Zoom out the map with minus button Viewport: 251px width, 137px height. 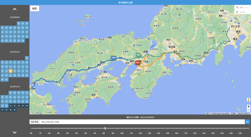pyautogui.click(x=248, y=110)
